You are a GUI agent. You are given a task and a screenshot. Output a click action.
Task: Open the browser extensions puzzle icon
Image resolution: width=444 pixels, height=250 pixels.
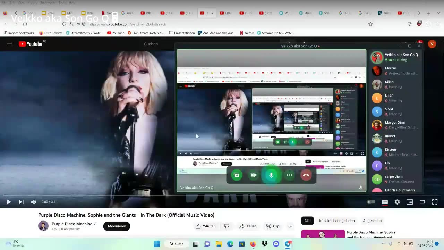tap(428, 24)
